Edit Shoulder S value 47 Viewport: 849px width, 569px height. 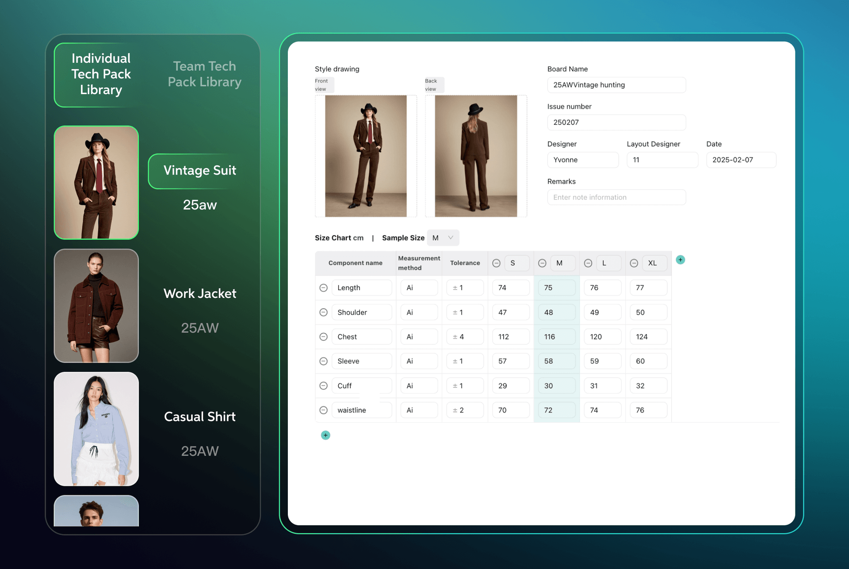coord(511,312)
